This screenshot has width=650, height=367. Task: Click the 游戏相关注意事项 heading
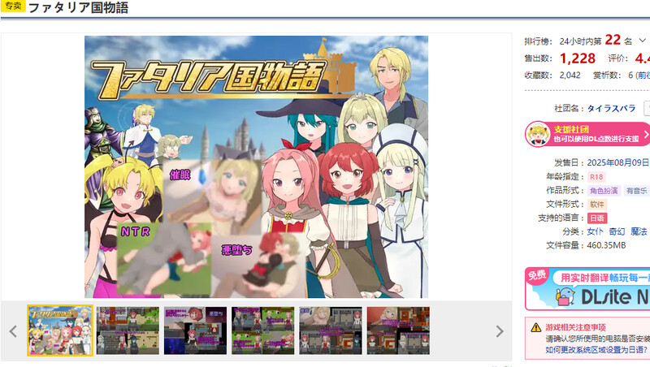tap(576, 327)
